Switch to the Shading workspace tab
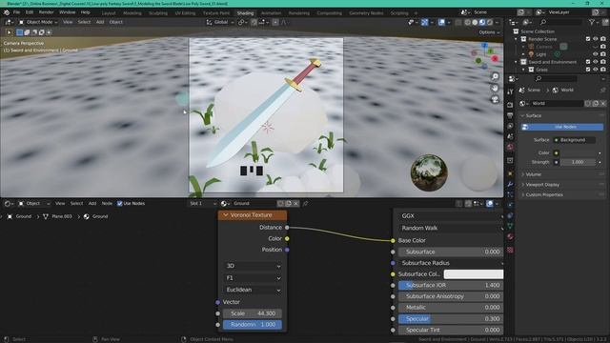 [245, 12]
